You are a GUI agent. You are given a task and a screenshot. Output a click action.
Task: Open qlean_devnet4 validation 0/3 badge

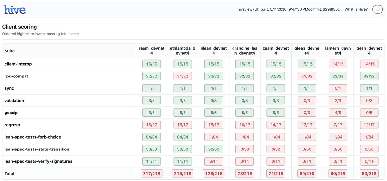pyautogui.click(x=307, y=101)
